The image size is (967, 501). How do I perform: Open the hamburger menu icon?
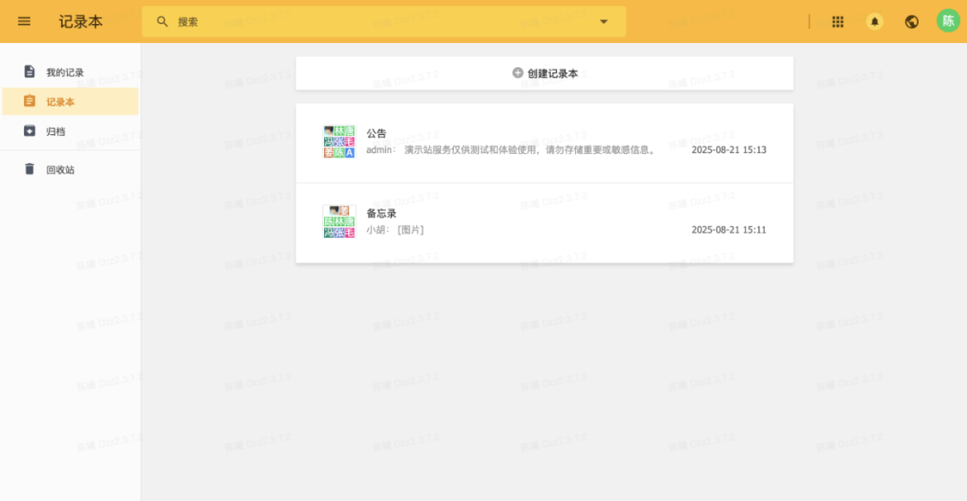click(x=24, y=21)
